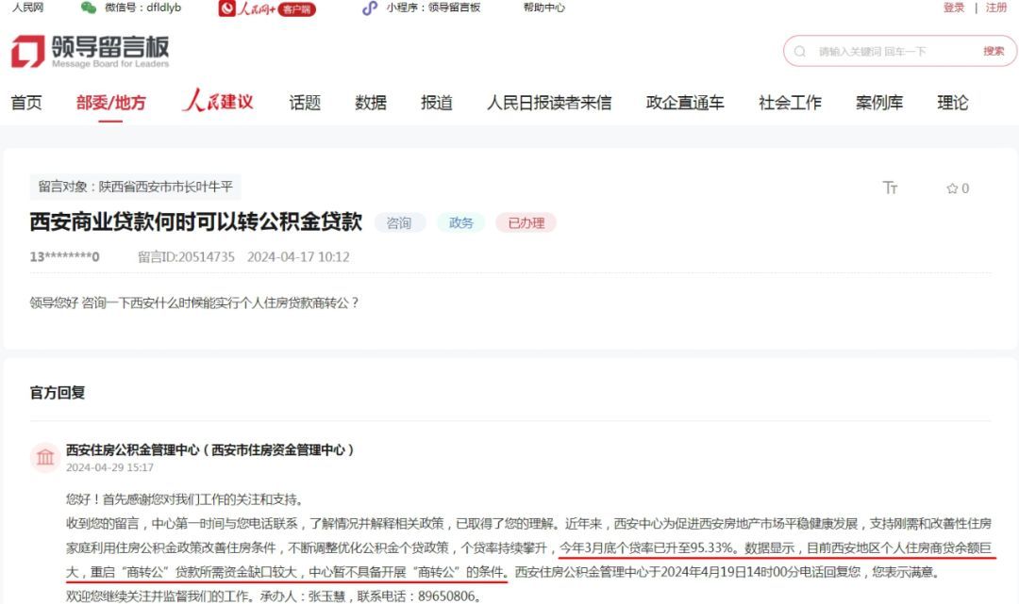Click the 注册 link

(997, 8)
